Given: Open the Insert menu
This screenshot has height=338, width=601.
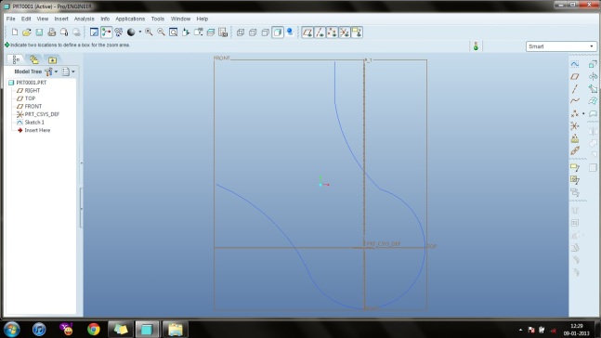Looking at the screenshot, I should click(61, 19).
